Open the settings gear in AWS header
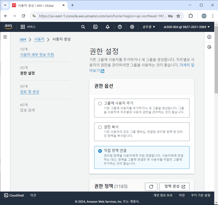The width and height of the screenshot is (218, 205). [x=132, y=27]
